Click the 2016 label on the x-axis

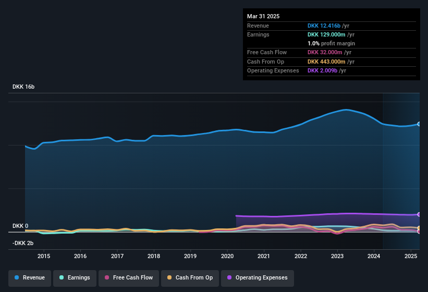[x=80, y=256]
